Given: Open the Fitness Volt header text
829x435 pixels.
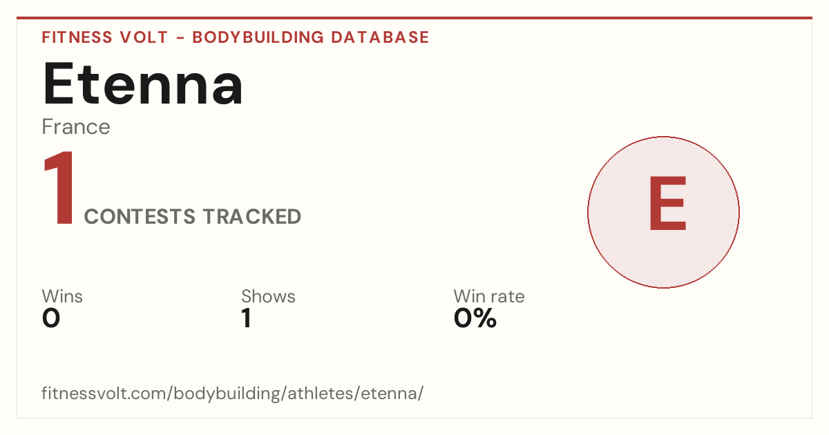Looking at the screenshot, I should [104, 37].
